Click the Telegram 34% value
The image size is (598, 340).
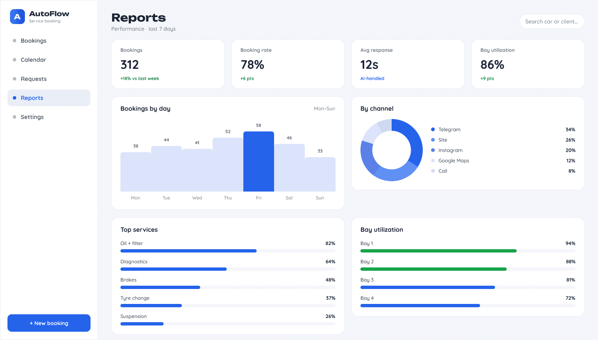pos(570,129)
